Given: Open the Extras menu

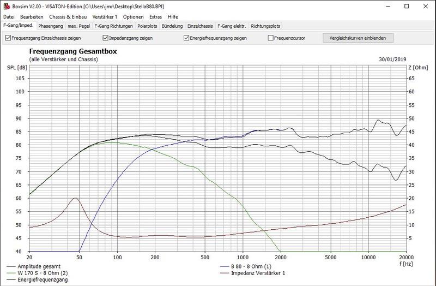Looking at the screenshot, I should (155, 17).
